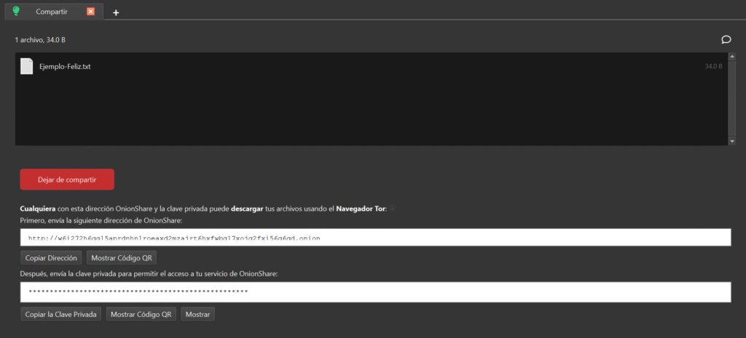
Task: Open a new tab with plus icon
Action: click(x=116, y=12)
